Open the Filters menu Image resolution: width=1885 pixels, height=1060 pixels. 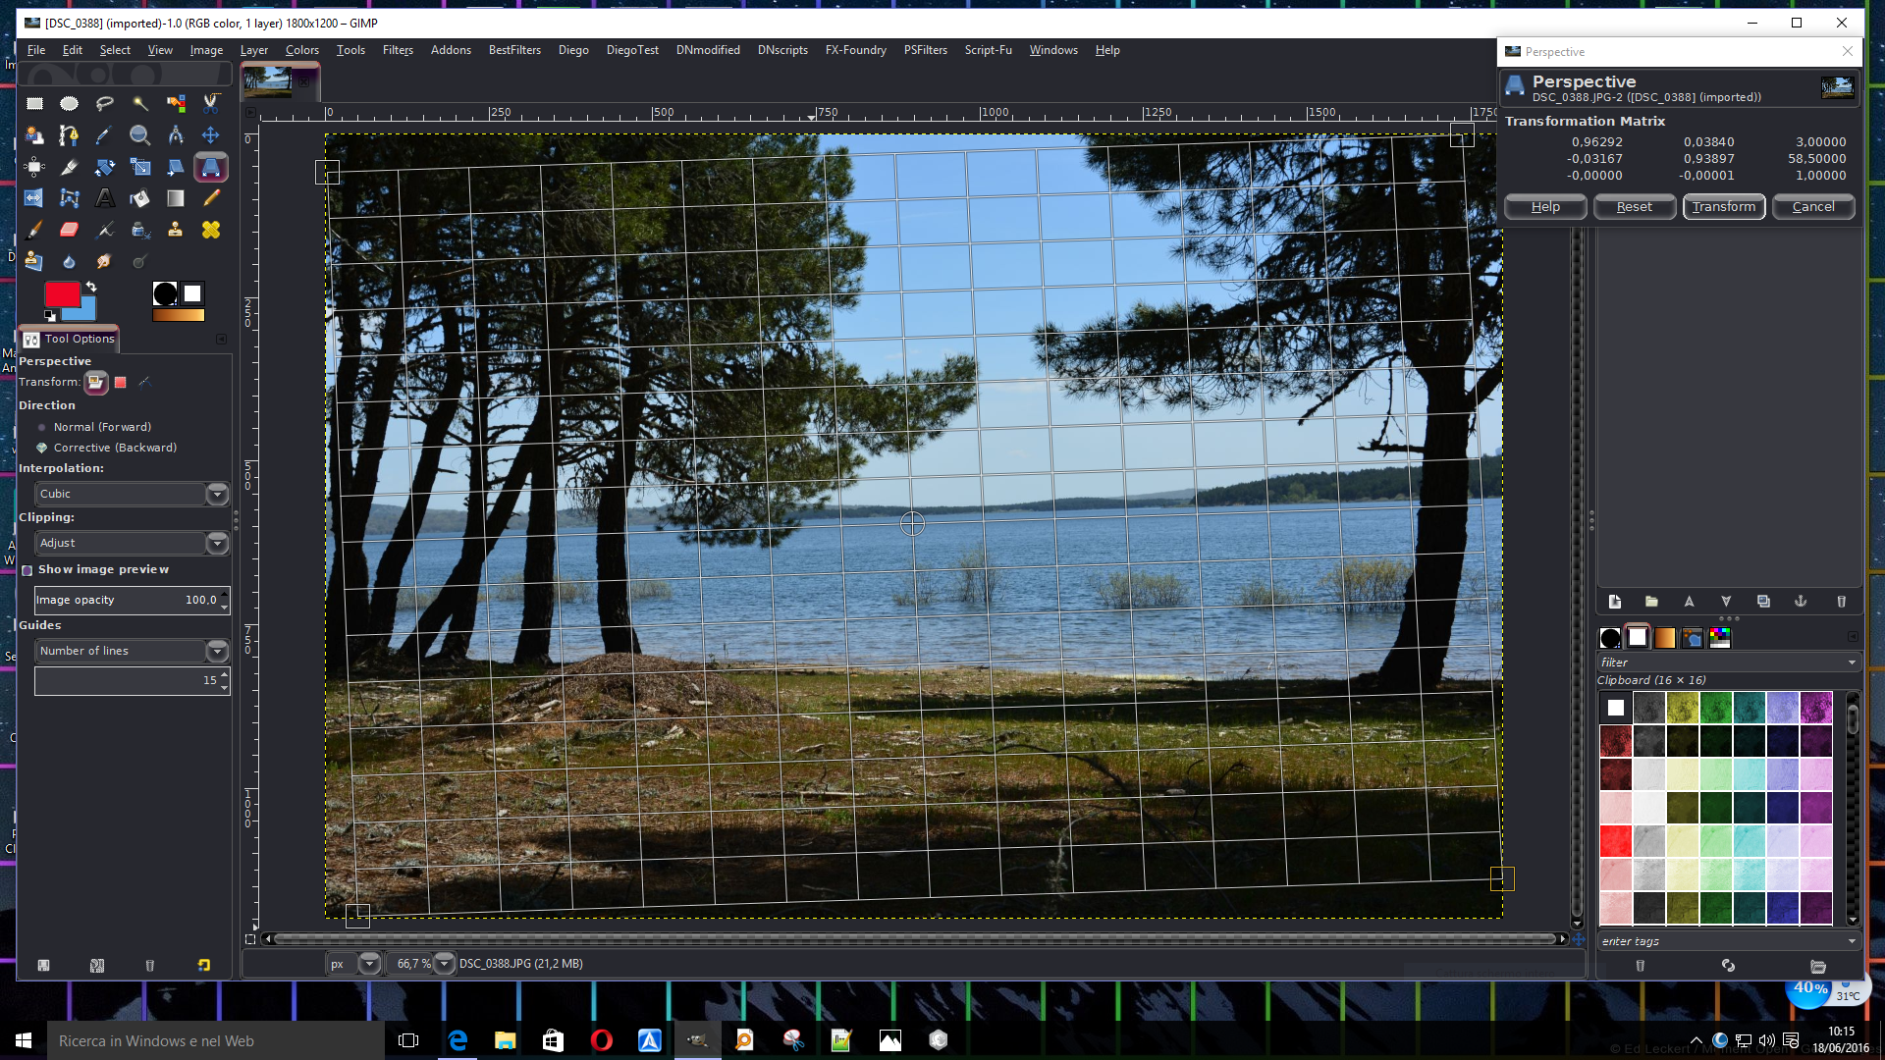pyautogui.click(x=398, y=50)
